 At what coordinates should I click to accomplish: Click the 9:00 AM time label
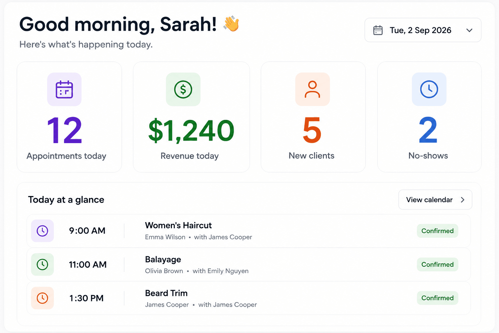tap(87, 231)
